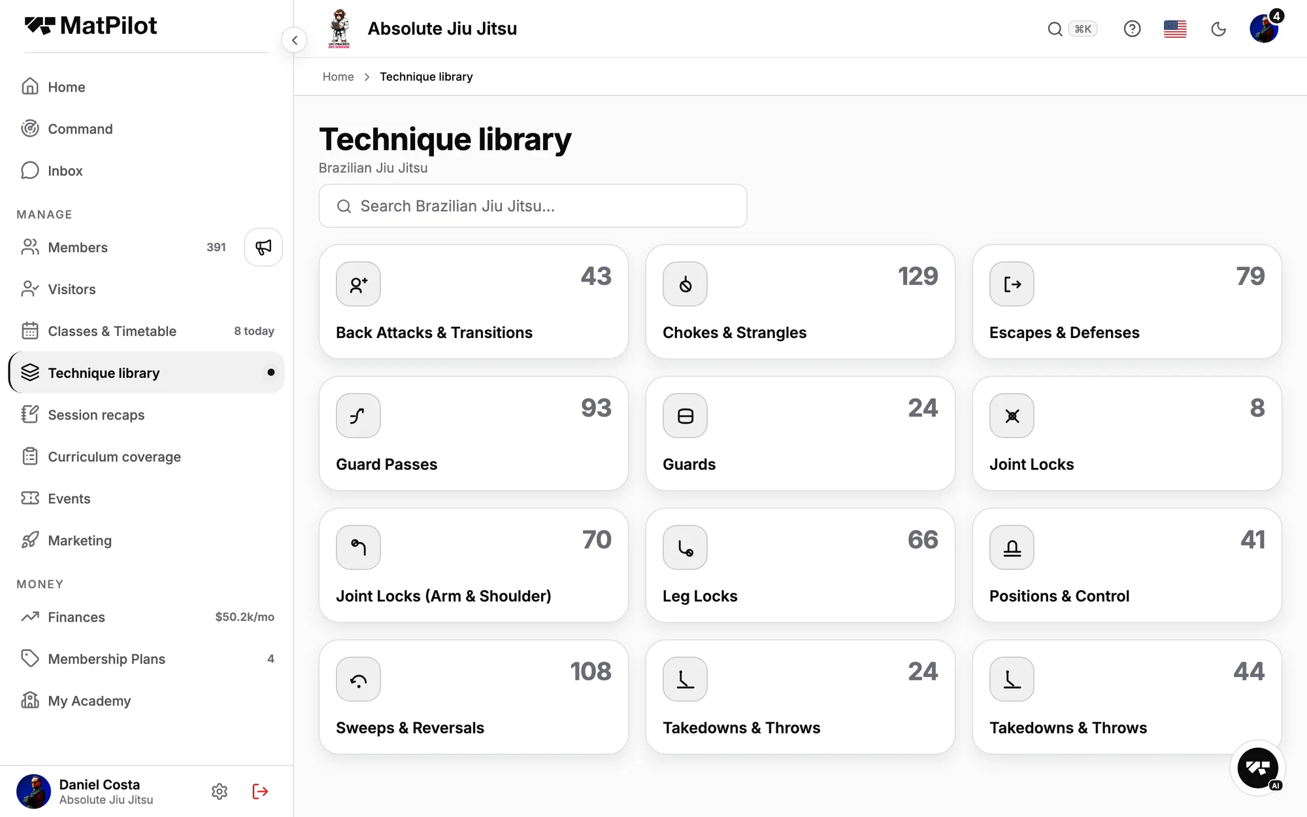This screenshot has height=817, width=1307.
Task: Open the Guard Passes category icon
Action: (x=358, y=416)
